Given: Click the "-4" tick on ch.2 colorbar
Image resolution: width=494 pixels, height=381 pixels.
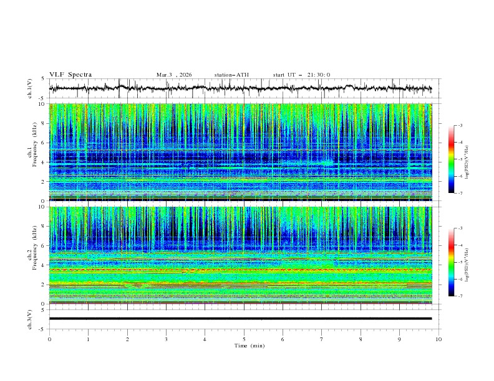Looking at the screenshot, I should point(460,245).
